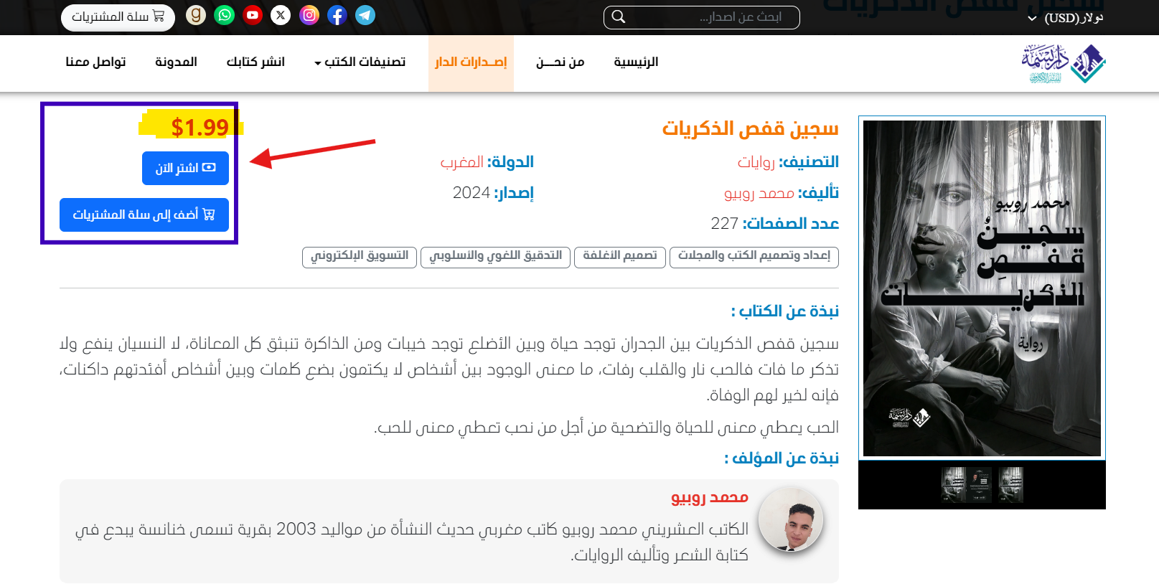The height and width of the screenshot is (584, 1159).
Task: Open the المدونة blog page
Action: [x=176, y=62]
